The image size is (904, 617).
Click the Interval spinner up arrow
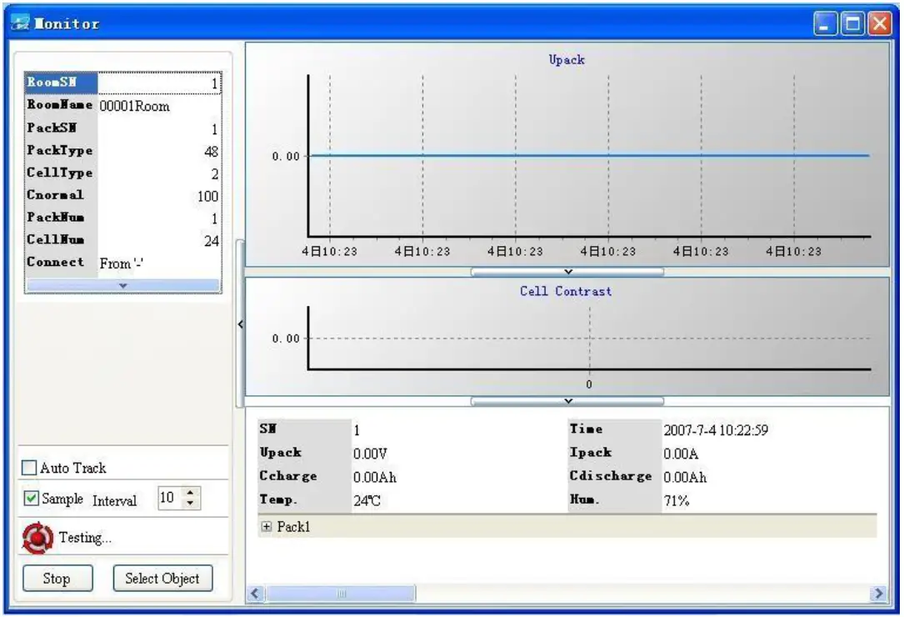192,493
